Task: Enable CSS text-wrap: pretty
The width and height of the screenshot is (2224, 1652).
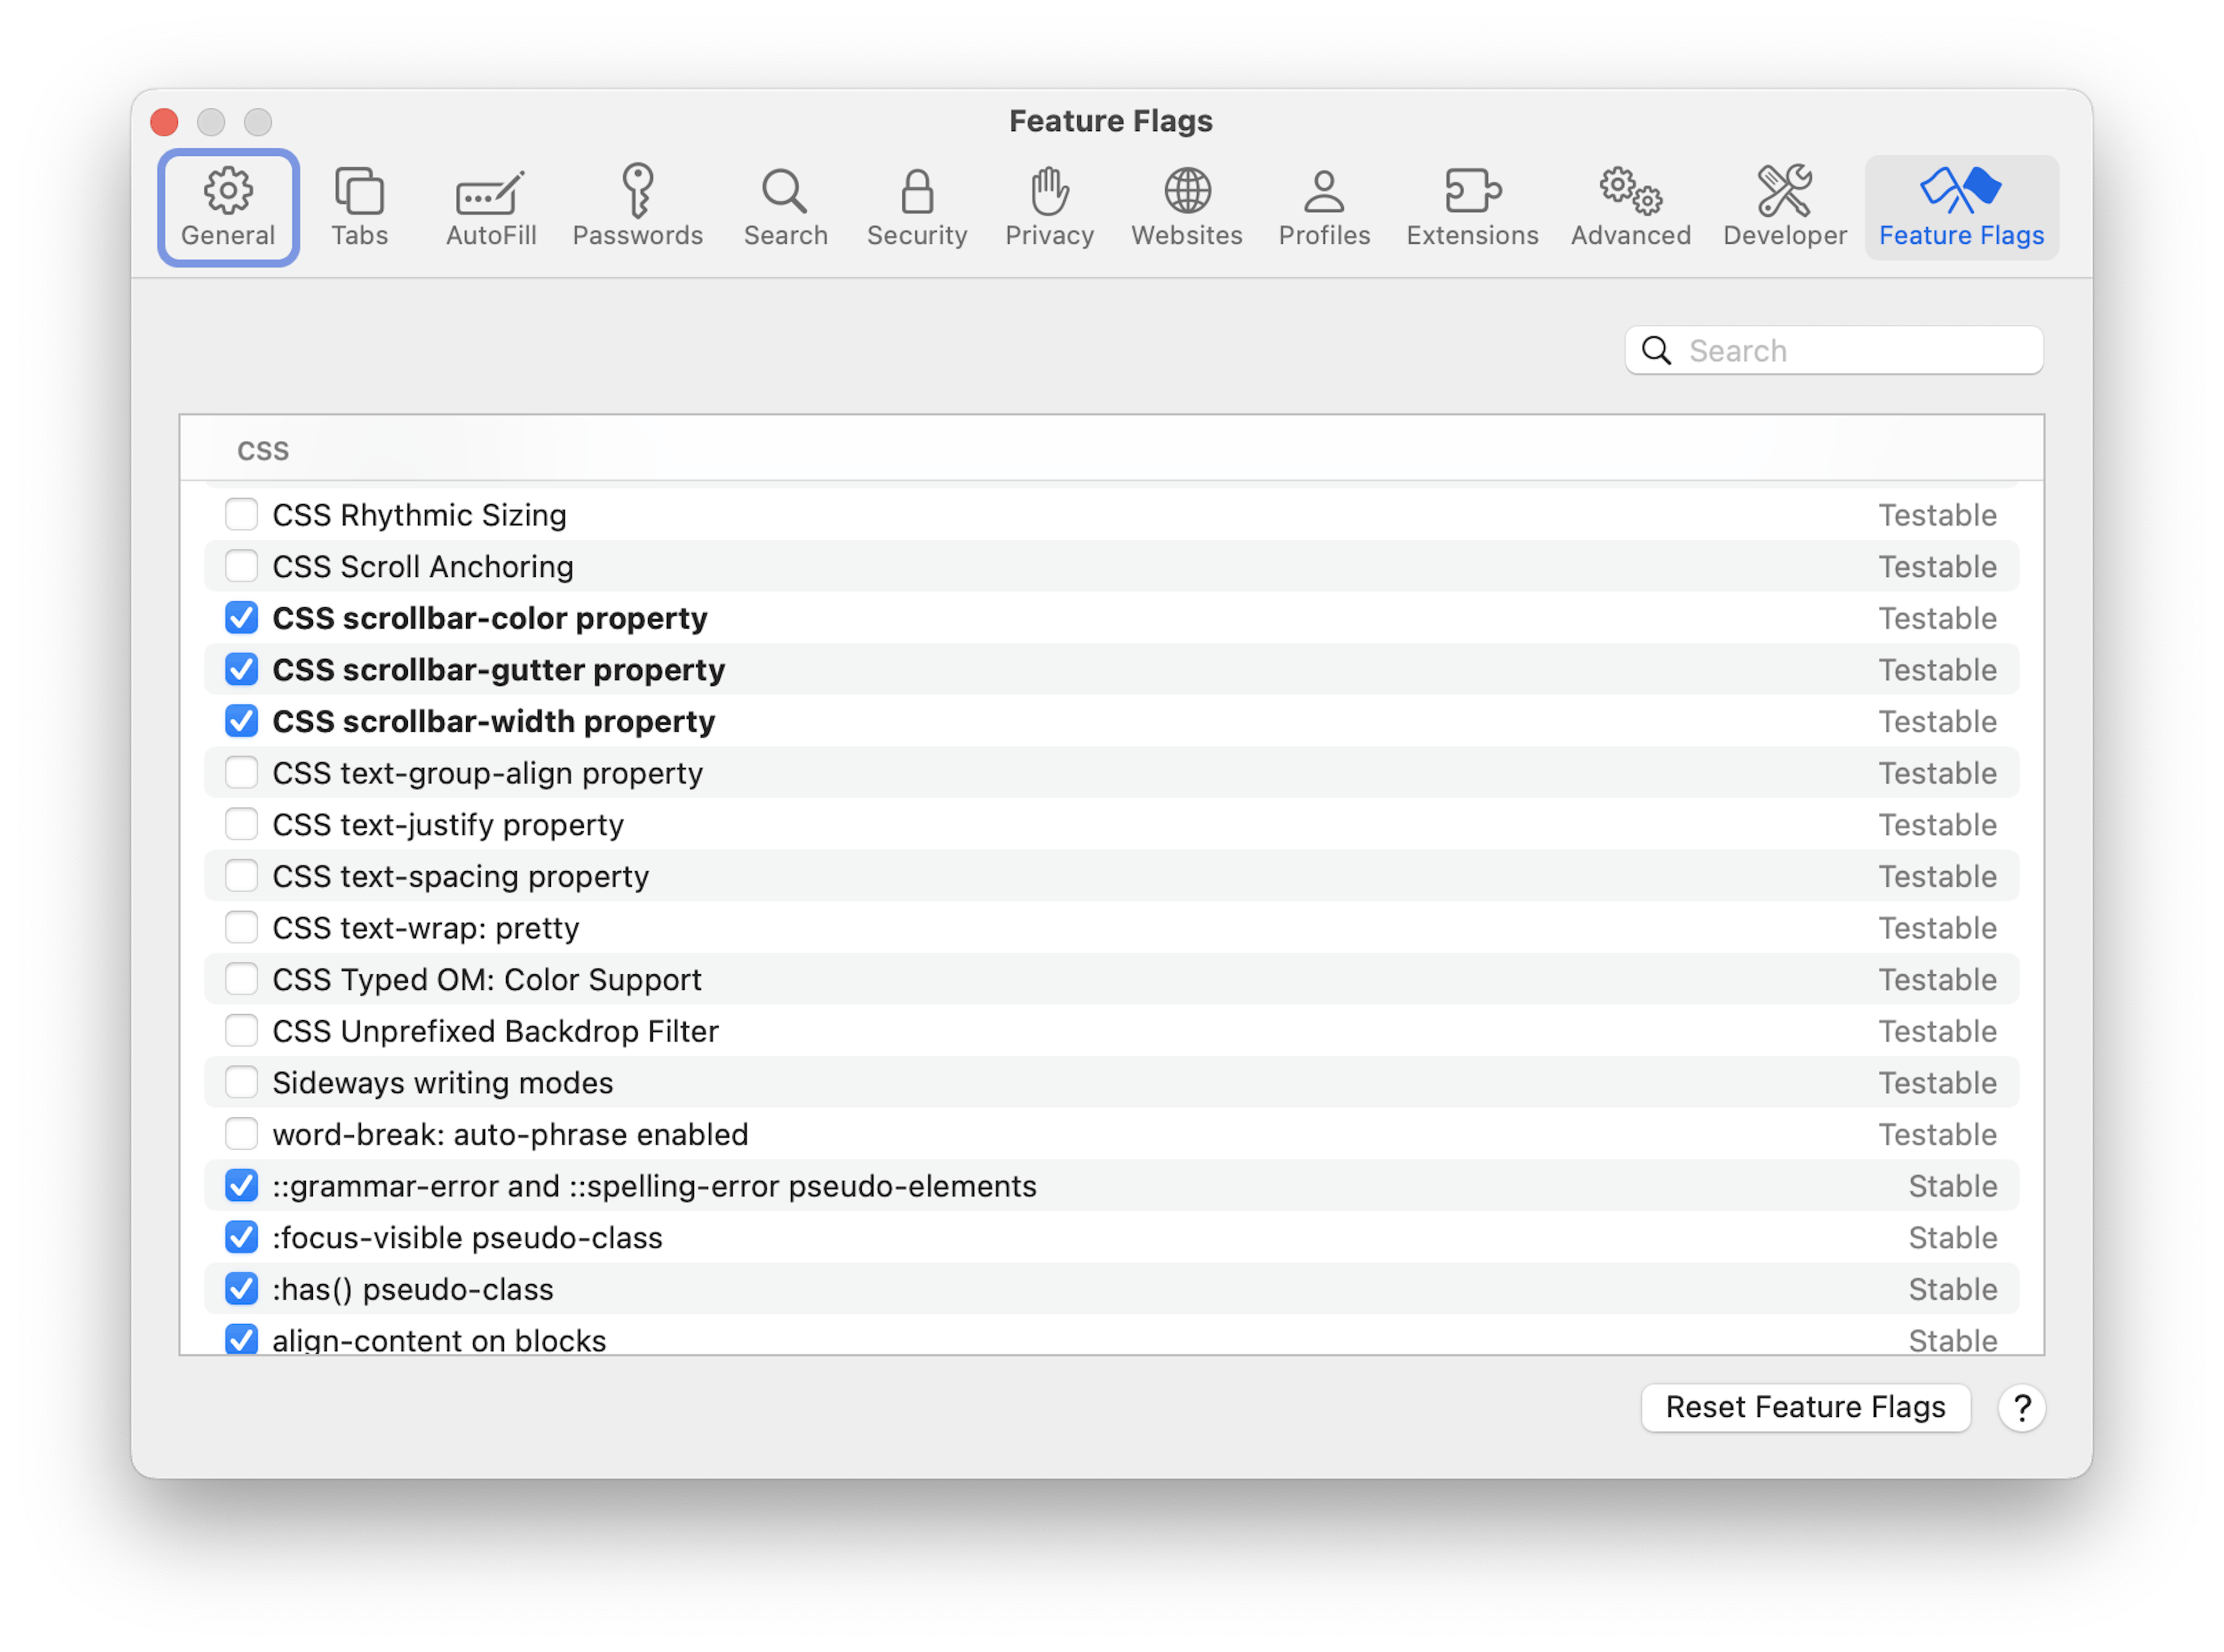Action: click(x=242, y=927)
